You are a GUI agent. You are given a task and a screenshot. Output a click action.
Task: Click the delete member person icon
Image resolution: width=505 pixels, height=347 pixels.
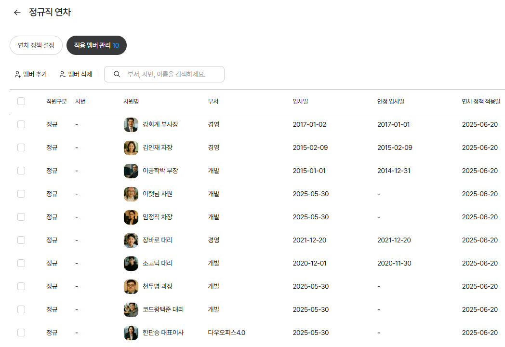click(62, 74)
